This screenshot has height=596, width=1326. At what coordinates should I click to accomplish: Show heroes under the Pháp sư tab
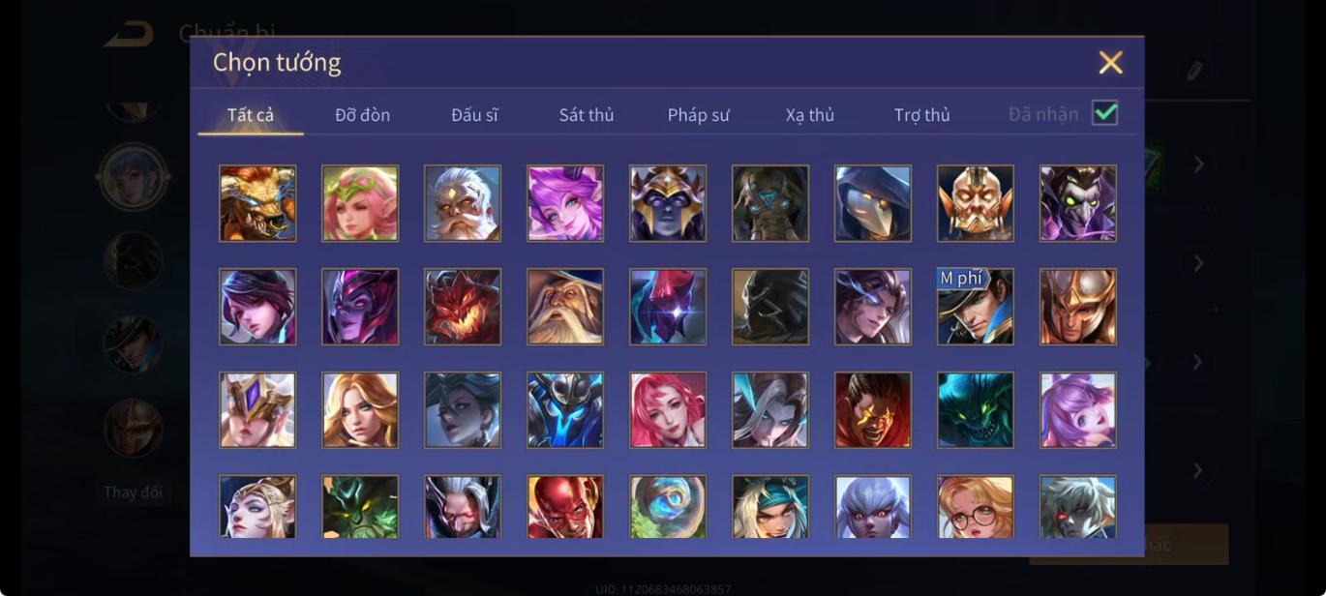point(698,115)
